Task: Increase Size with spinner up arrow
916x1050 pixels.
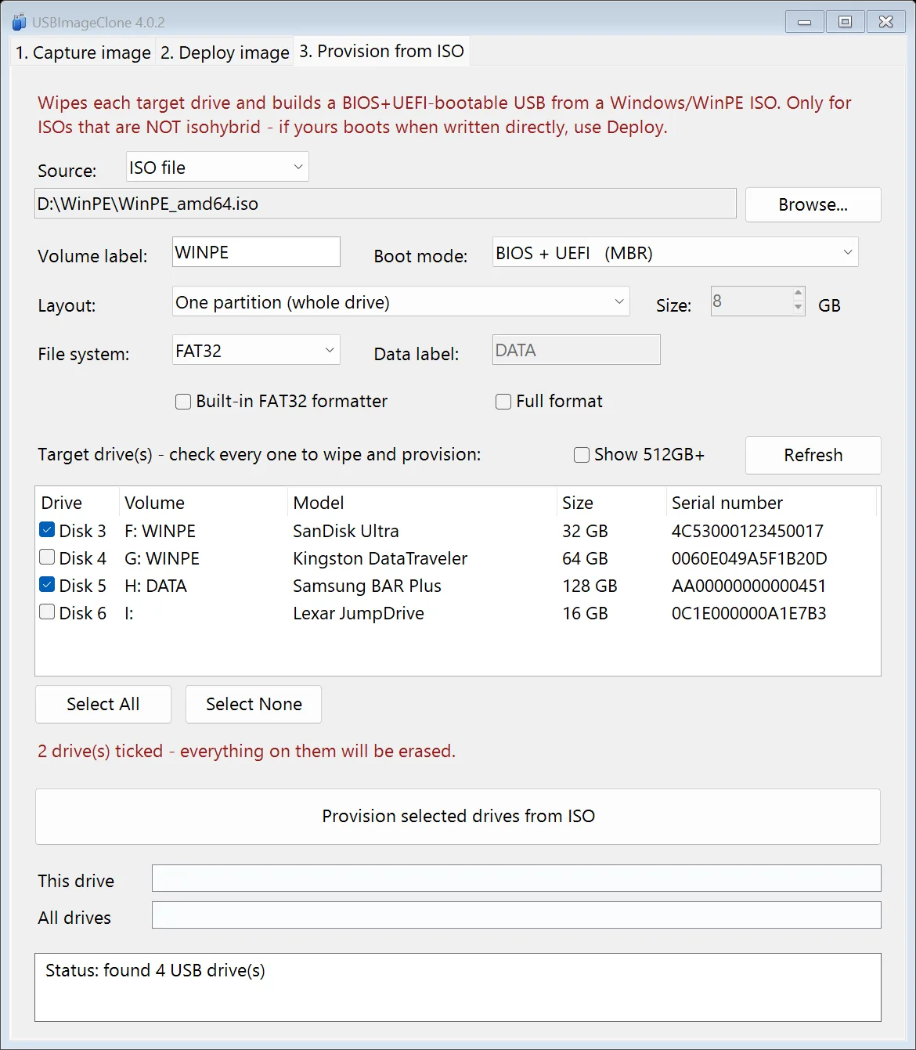Action: click(x=798, y=294)
